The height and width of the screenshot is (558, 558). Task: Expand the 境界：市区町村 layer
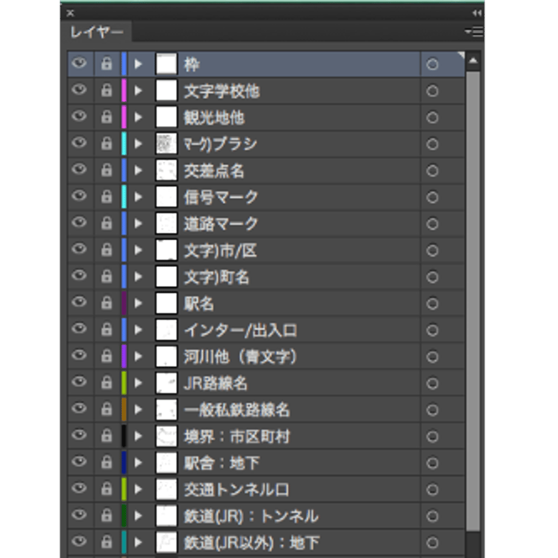pyautogui.click(x=138, y=436)
